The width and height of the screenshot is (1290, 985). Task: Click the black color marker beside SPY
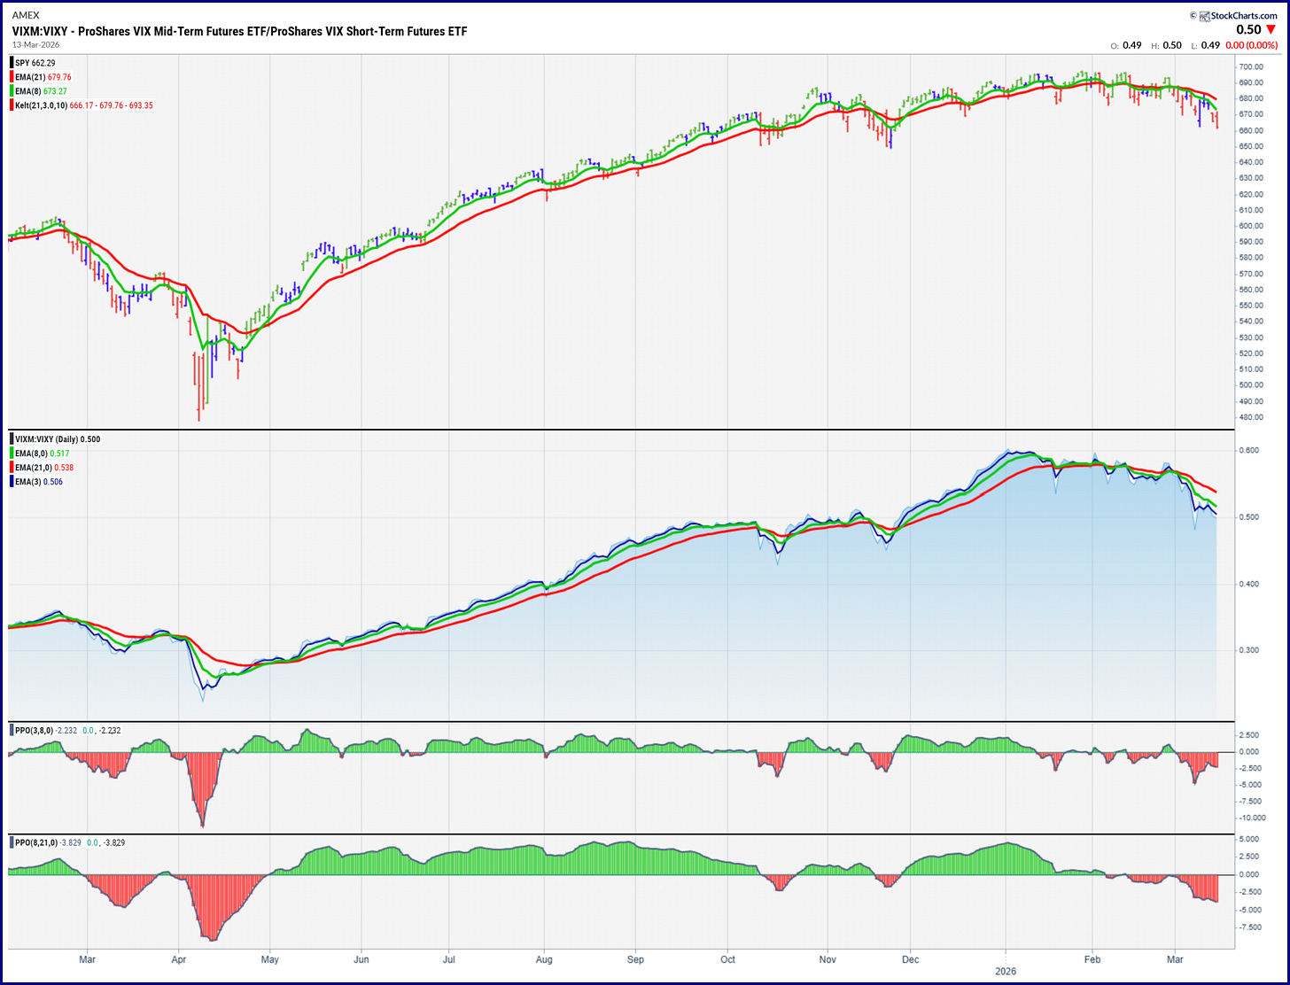coord(12,63)
